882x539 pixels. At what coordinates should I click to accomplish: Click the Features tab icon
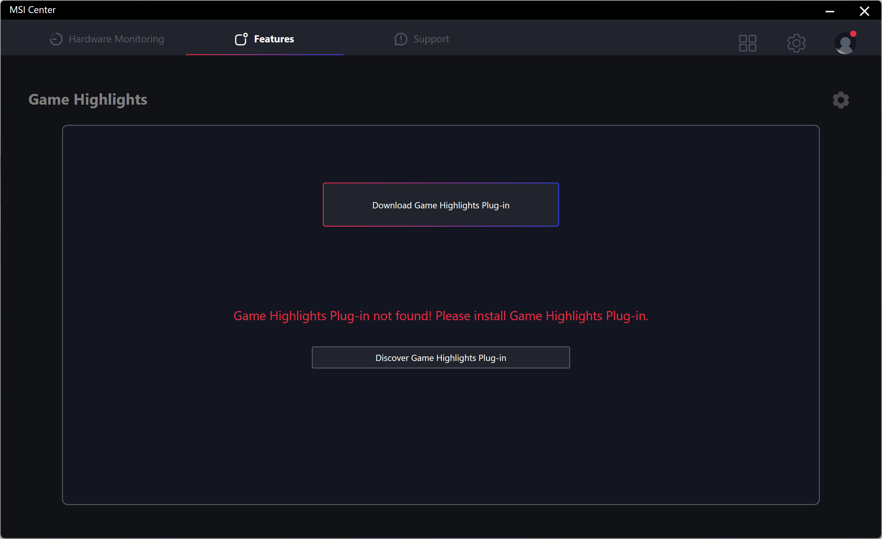(241, 39)
